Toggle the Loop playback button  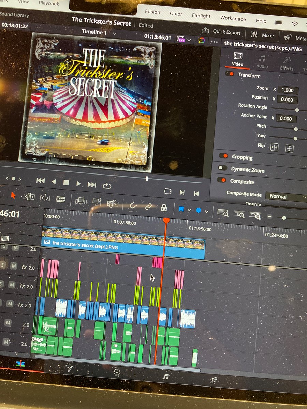click(107, 186)
